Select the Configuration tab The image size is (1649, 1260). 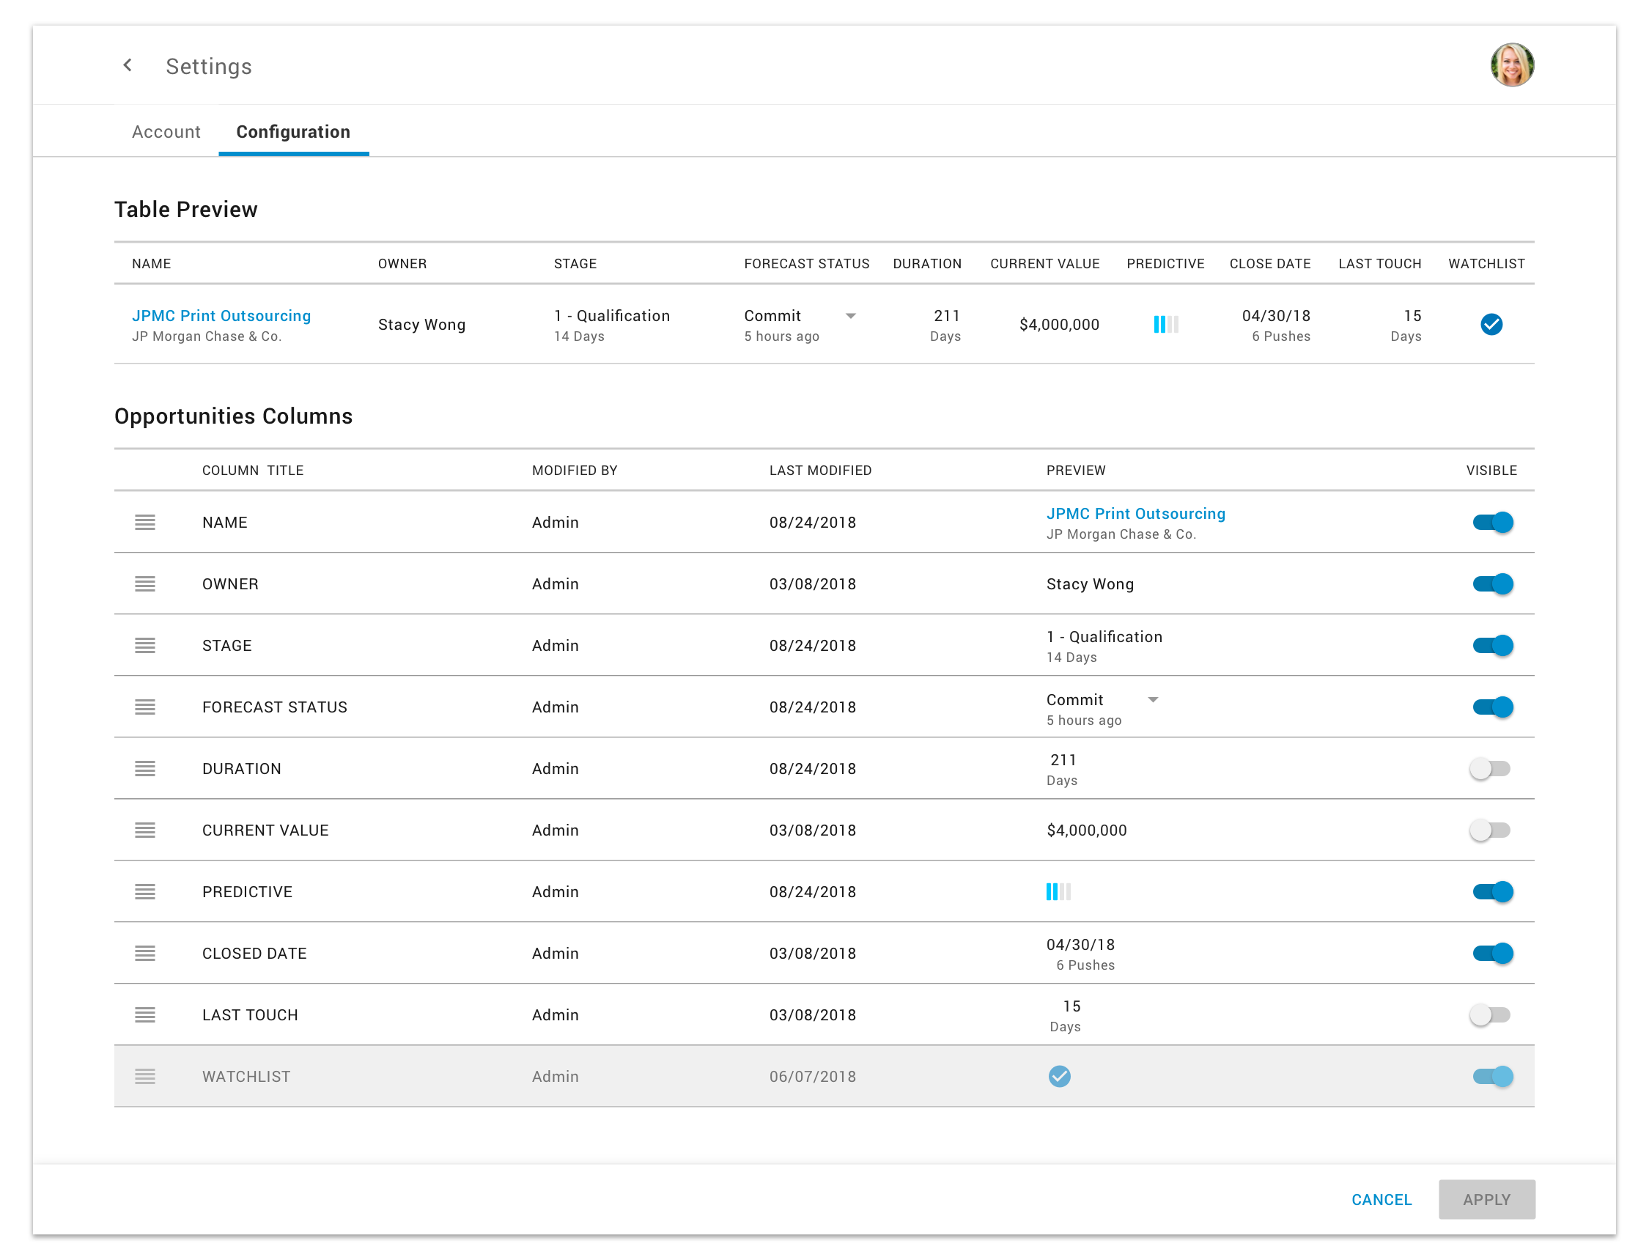[292, 132]
